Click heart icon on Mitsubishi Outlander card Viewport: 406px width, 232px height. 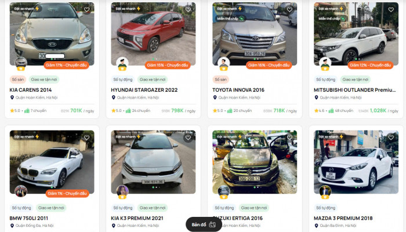391,10
